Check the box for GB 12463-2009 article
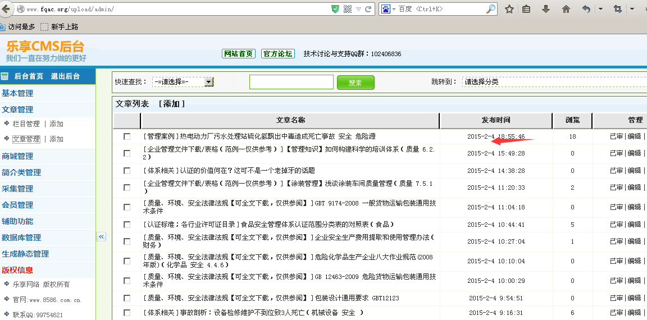Screen dimensions: 647x320 (127, 280)
